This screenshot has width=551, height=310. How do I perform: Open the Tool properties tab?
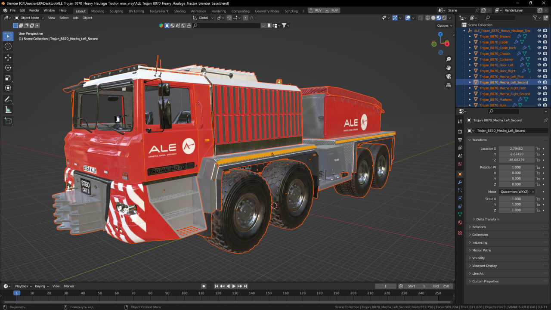[460, 121]
